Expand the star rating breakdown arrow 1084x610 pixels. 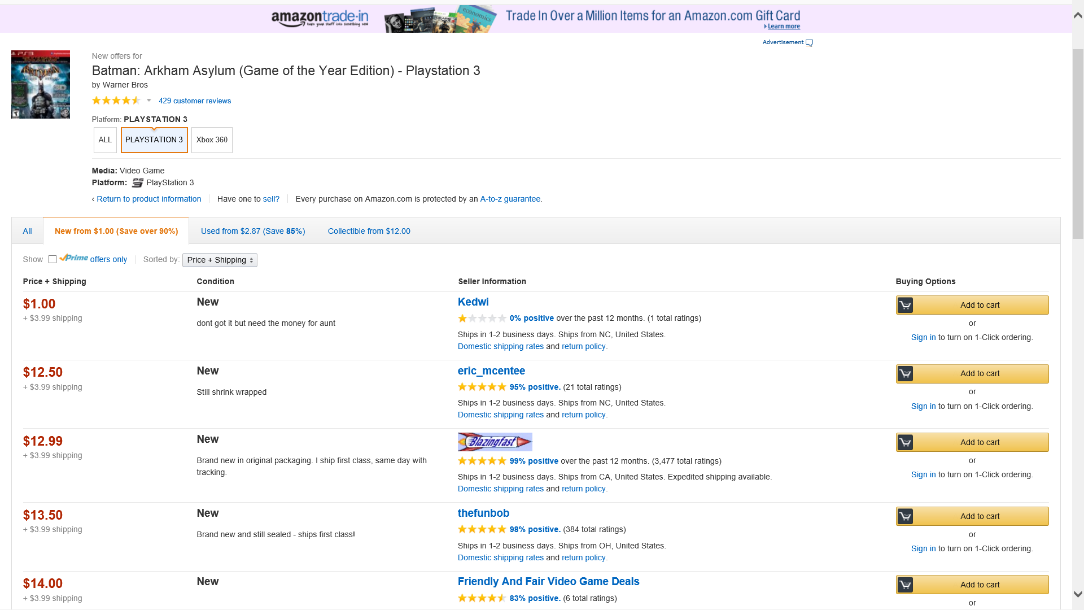click(149, 101)
